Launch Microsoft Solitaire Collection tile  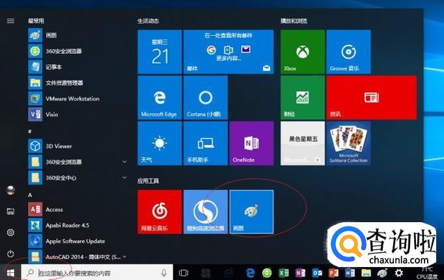tap(348, 144)
